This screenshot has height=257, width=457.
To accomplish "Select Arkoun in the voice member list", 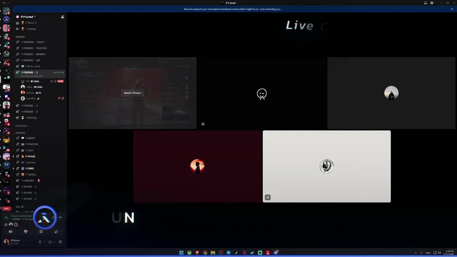I will [42, 92].
